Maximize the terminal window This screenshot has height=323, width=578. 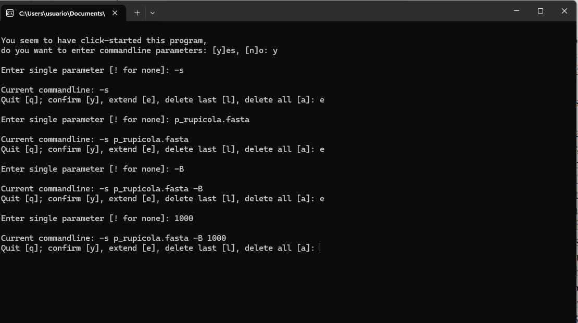point(541,11)
